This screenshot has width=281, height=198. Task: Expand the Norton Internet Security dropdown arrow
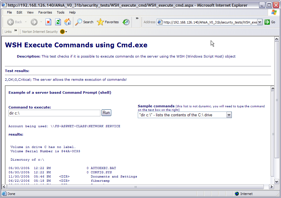(x=66, y=32)
